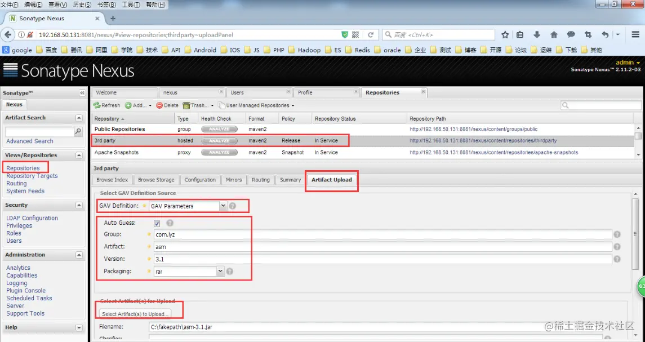Open the Advanced Search link
The image size is (645, 342).
(30, 141)
